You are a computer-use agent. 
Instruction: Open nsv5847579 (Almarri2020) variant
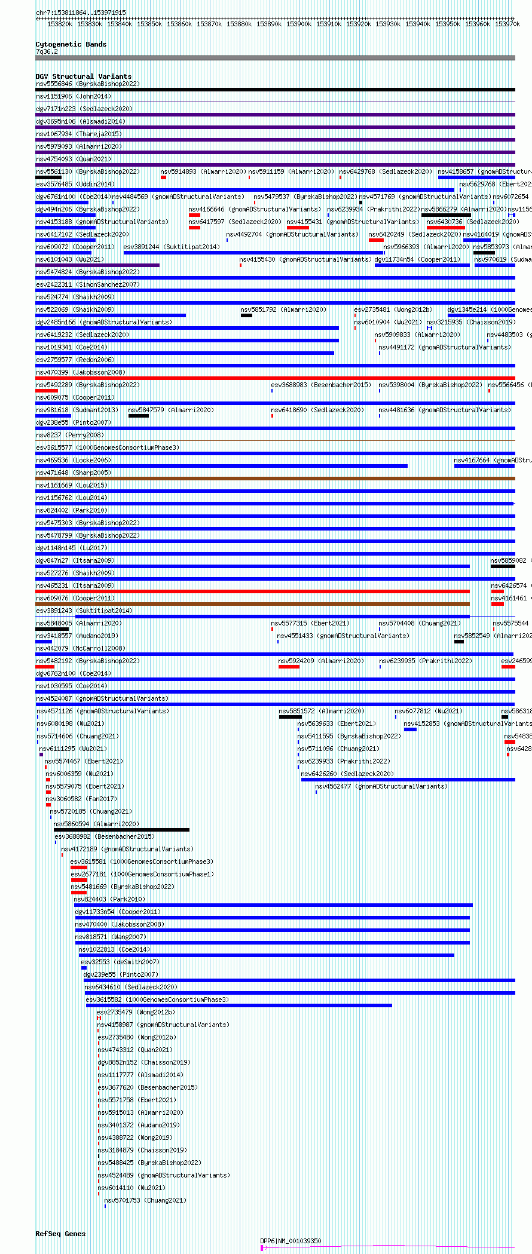click(x=171, y=410)
